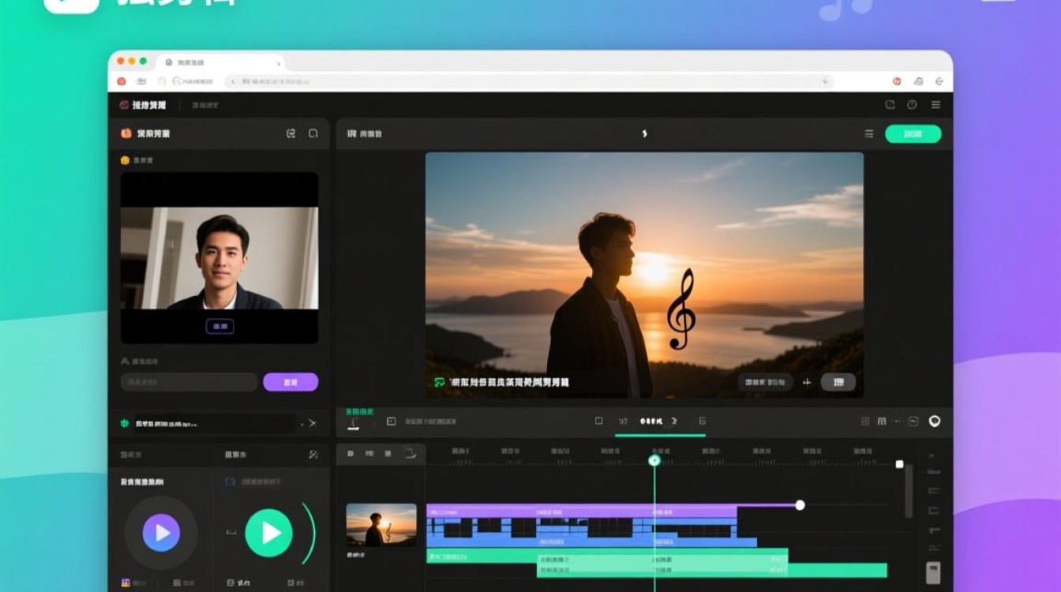Click the orange icon in the left panel header
The image size is (1061, 592).
[x=126, y=133]
